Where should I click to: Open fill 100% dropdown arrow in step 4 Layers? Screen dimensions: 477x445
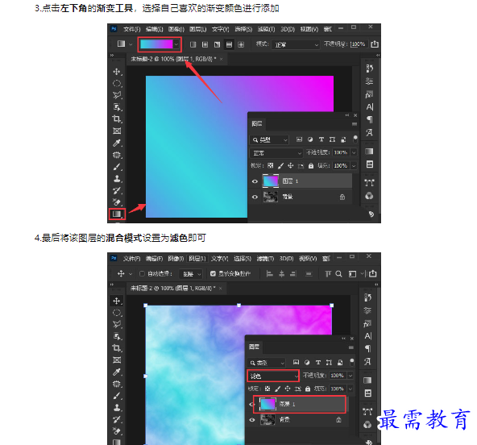(350, 389)
